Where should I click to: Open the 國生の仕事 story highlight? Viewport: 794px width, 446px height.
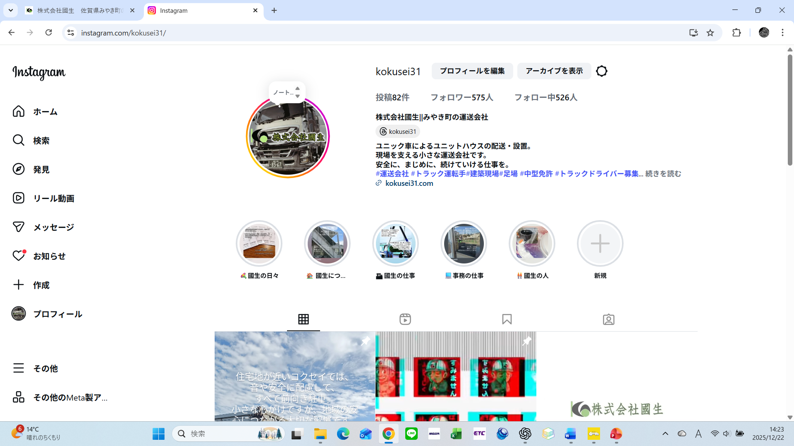tap(395, 244)
